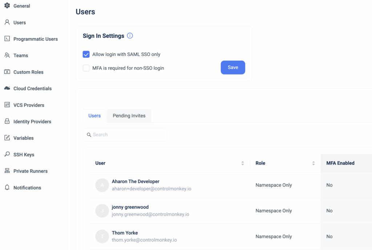The width and height of the screenshot is (372, 250).
Task: Switch to the Pending Invites tab
Action: pos(129,116)
